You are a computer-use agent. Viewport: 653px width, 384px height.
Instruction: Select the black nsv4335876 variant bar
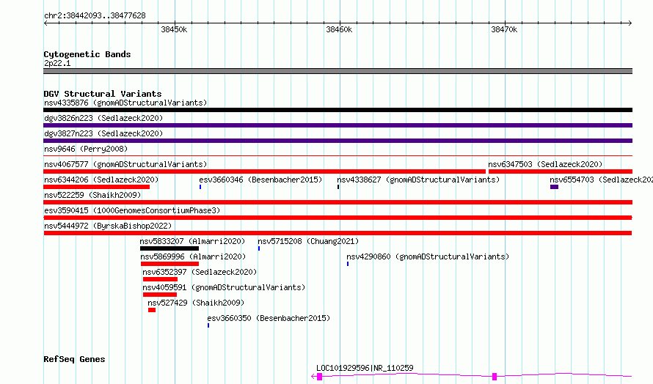pos(338,110)
